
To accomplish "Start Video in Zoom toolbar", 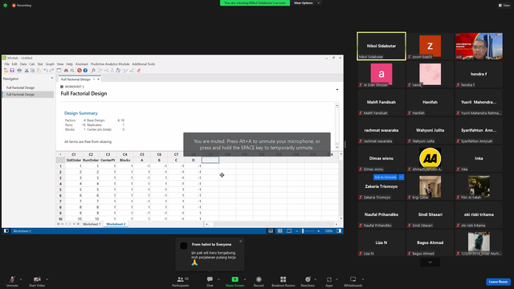I will 37,281.
